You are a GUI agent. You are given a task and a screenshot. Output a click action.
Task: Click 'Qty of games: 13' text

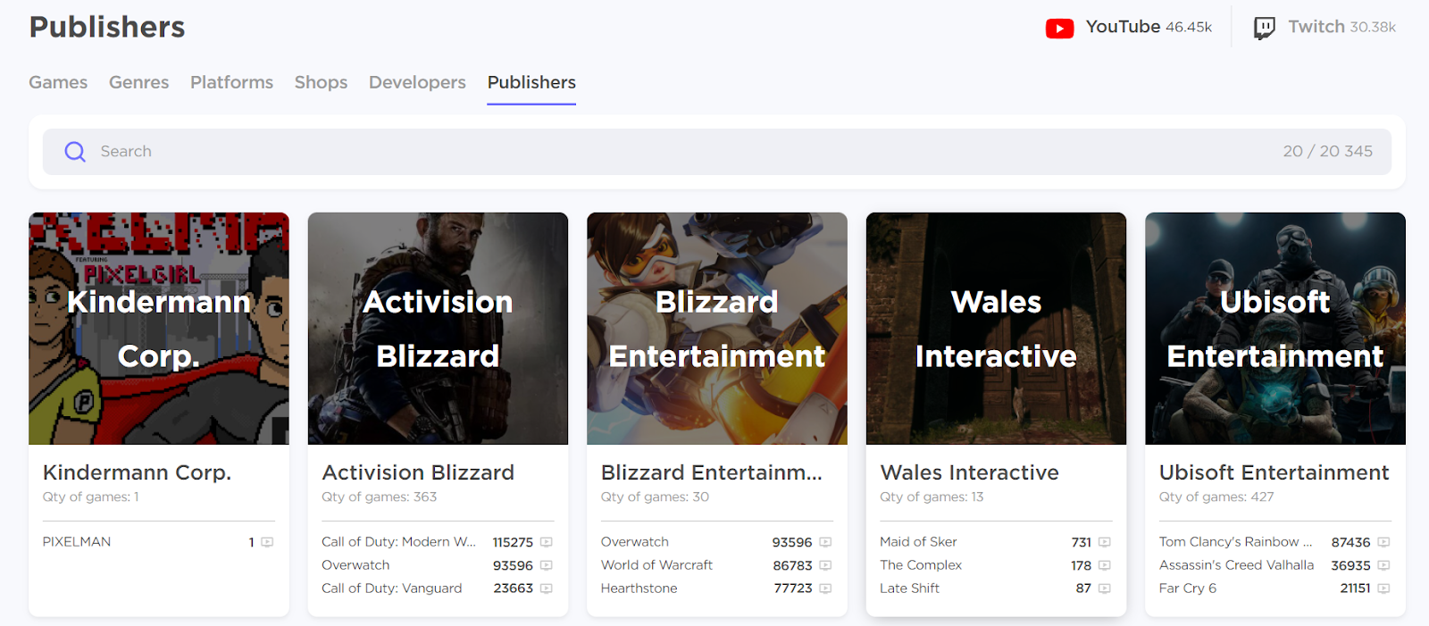click(x=932, y=497)
